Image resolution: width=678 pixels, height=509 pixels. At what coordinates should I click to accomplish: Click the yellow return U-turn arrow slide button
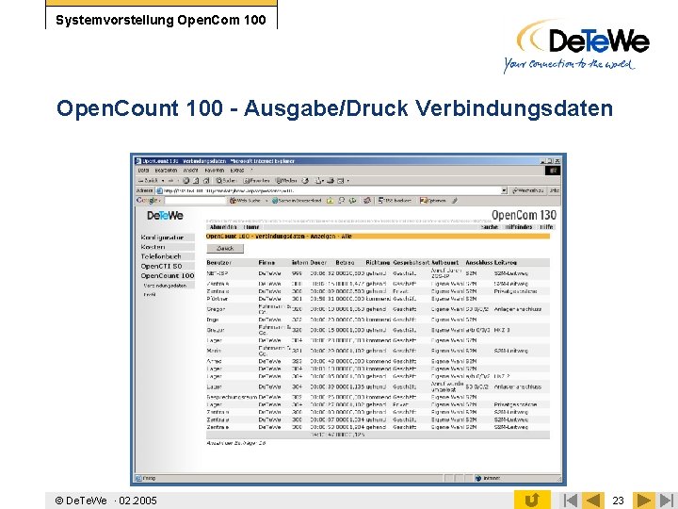tap(532, 500)
